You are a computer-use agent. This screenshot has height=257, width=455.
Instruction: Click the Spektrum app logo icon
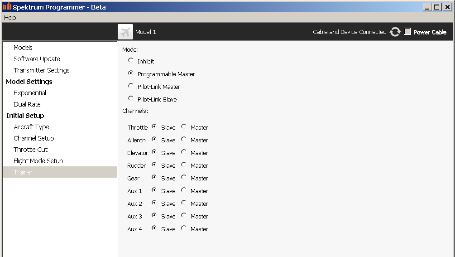point(7,7)
